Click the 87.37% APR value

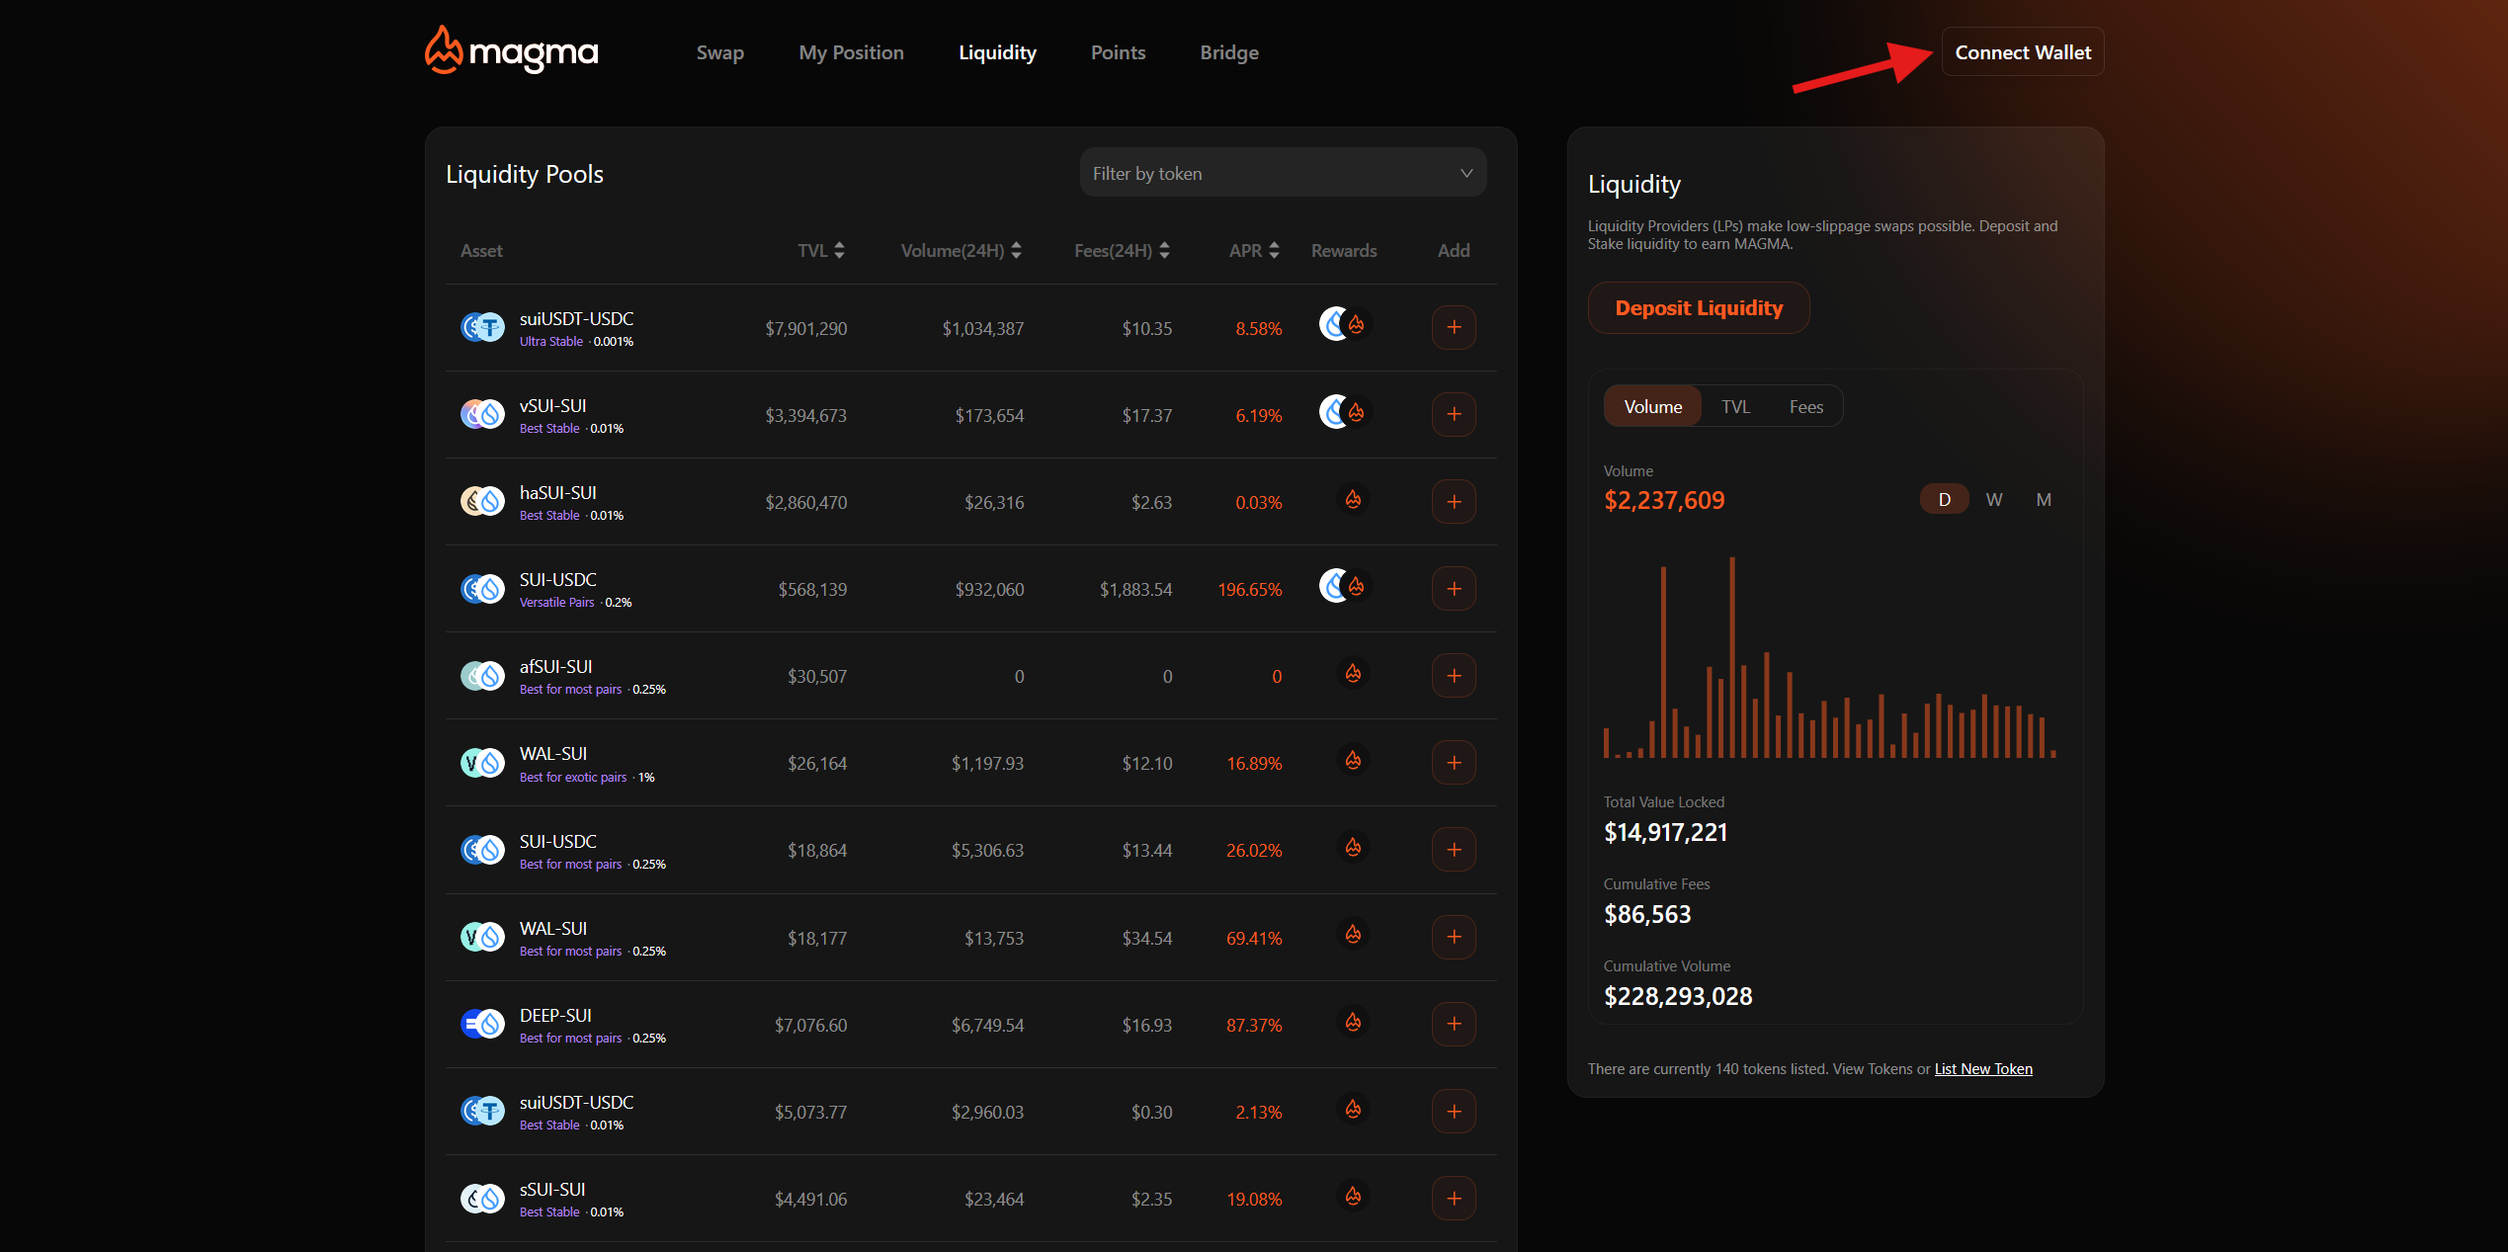pos(1254,1026)
